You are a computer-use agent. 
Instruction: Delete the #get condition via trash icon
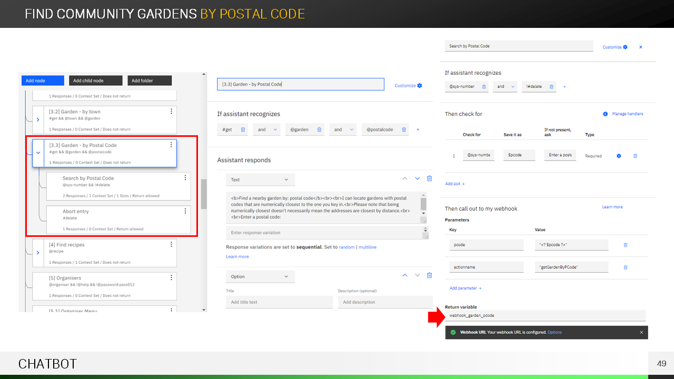(243, 129)
